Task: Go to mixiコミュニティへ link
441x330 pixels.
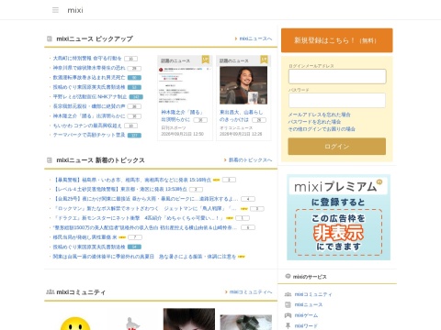Action: pyautogui.click(x=251, y=291)
